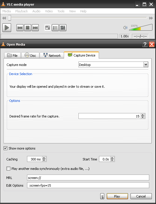
Task: Increase the desired frame rate
Action: pyautogui.click(x=143, y=115)
